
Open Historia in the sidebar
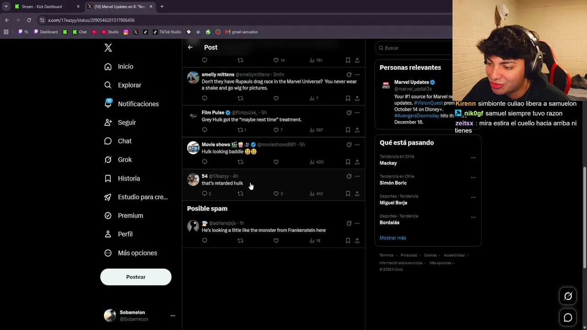(122, 178)
